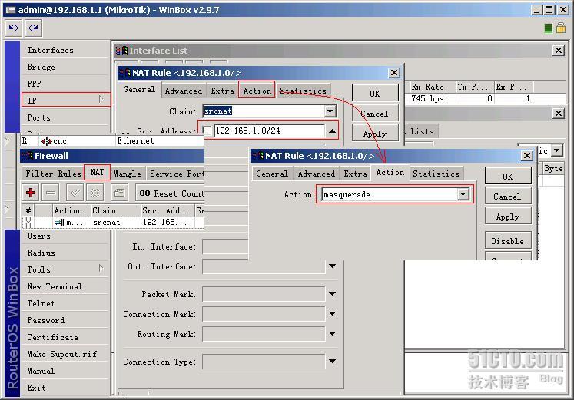Open the IP menu in sidebar
Image resolution: width=574 pixels, height=400 pixels.
(66, 100)
